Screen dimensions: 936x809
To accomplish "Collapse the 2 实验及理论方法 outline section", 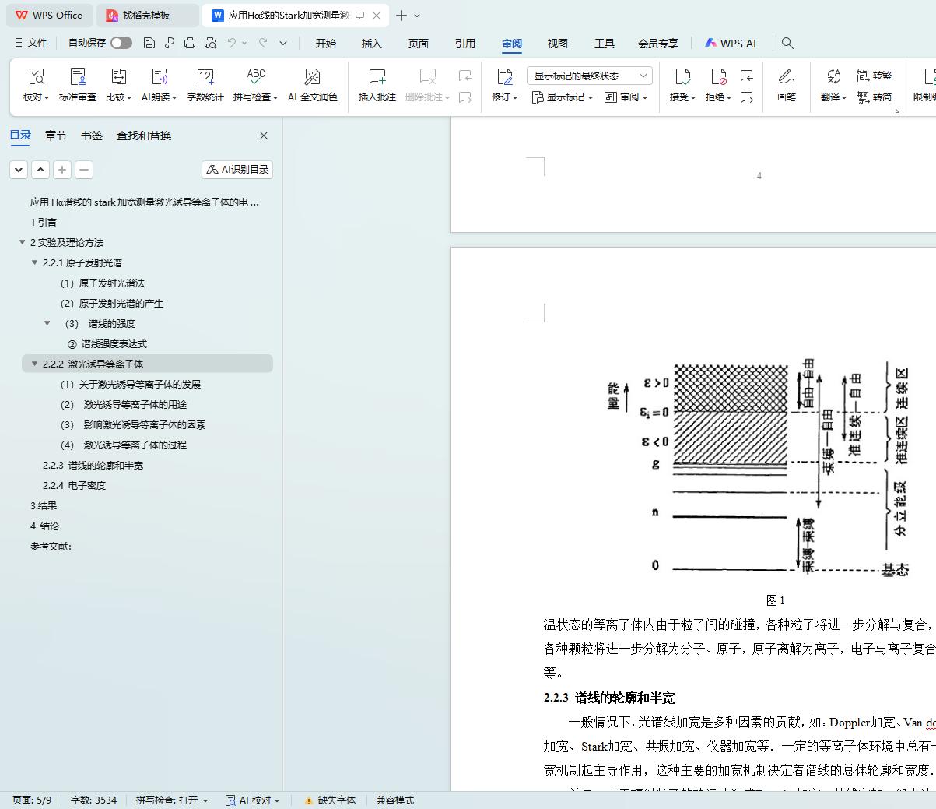I will point(22,242).
